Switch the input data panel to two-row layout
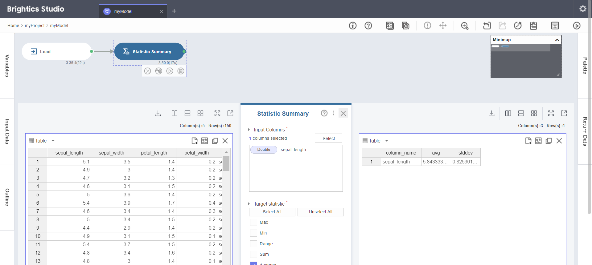Image resolution: width=592 pixels, height=265 pixels. click(187, 113)
